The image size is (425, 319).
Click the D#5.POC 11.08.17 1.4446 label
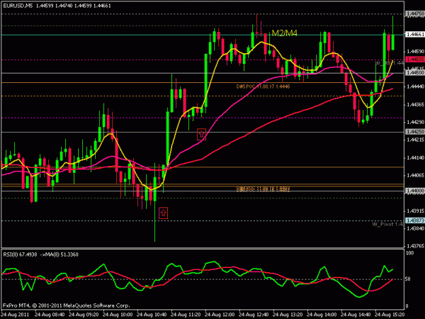pos(263,86)
